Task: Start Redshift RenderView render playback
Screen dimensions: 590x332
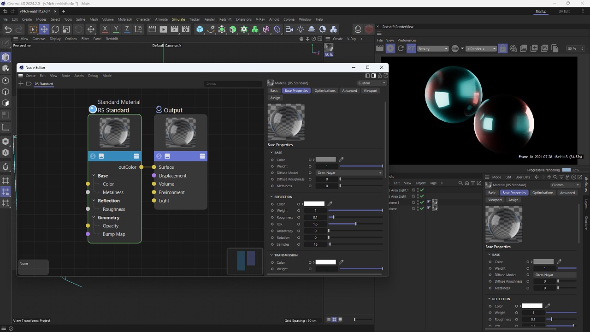Action: [x=390, y=48]
